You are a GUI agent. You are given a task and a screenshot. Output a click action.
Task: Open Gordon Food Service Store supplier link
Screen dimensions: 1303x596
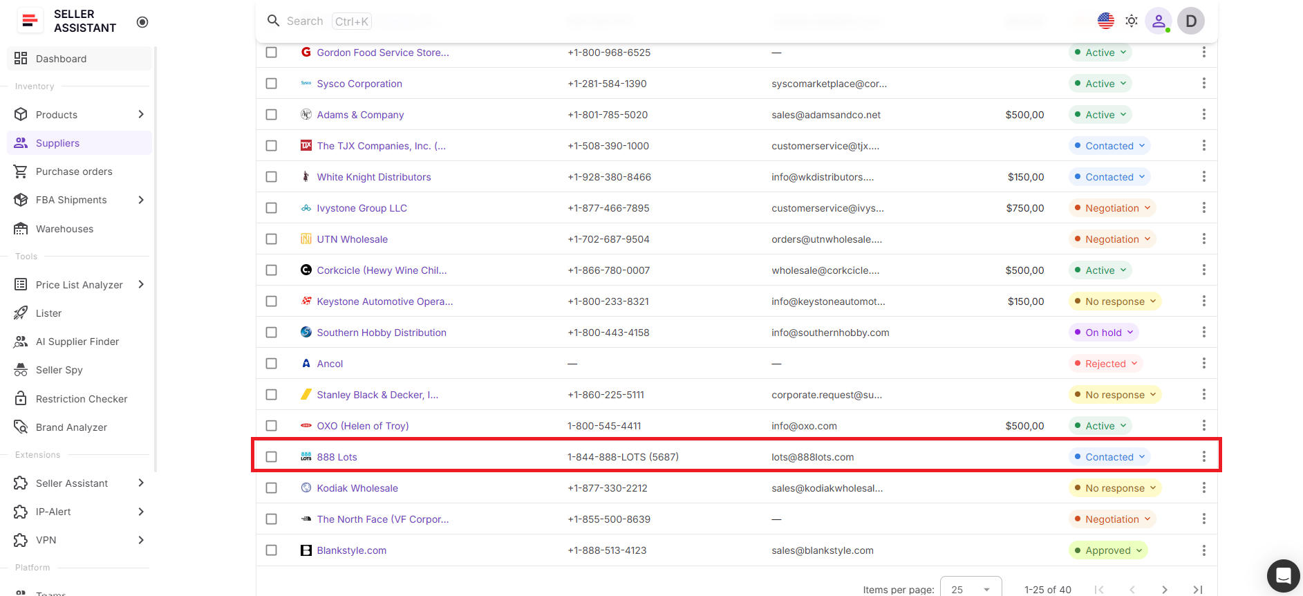click(x=383, y=53)
